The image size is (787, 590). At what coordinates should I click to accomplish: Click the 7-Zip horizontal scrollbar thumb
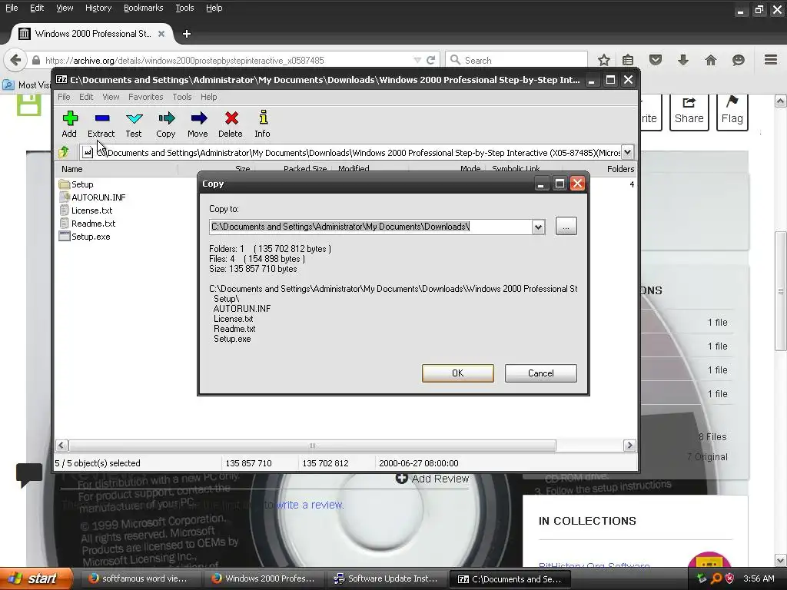(x=312, y=446)
